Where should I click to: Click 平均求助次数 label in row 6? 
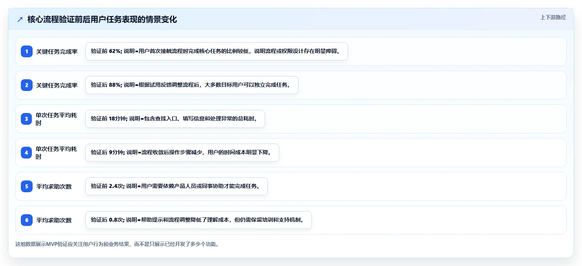pos(54,220)
